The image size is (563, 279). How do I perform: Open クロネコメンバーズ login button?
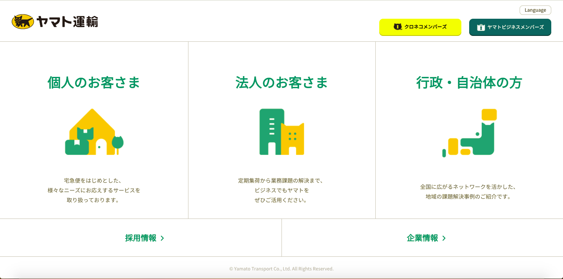click(x=420, y=27)
